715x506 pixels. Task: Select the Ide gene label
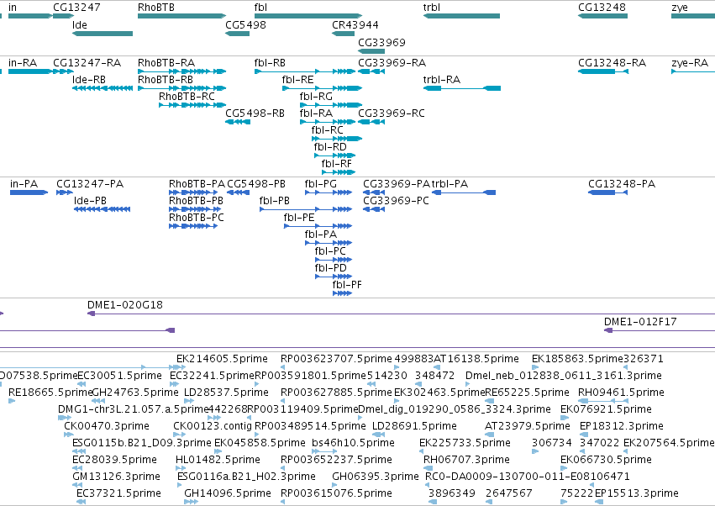(x=79, y=25)
